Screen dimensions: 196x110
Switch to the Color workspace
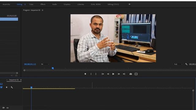(31, 4)
